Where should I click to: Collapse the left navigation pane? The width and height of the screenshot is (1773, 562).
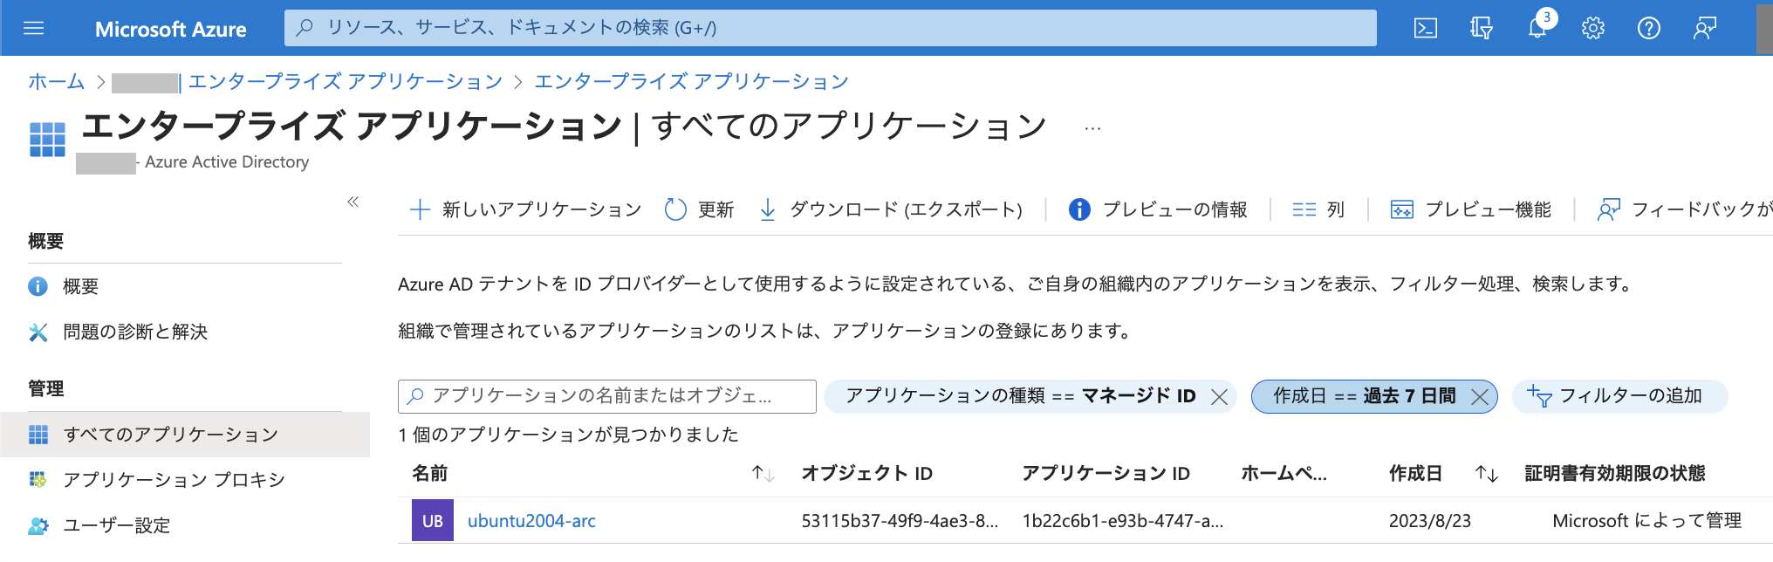(x=353, y=202)
